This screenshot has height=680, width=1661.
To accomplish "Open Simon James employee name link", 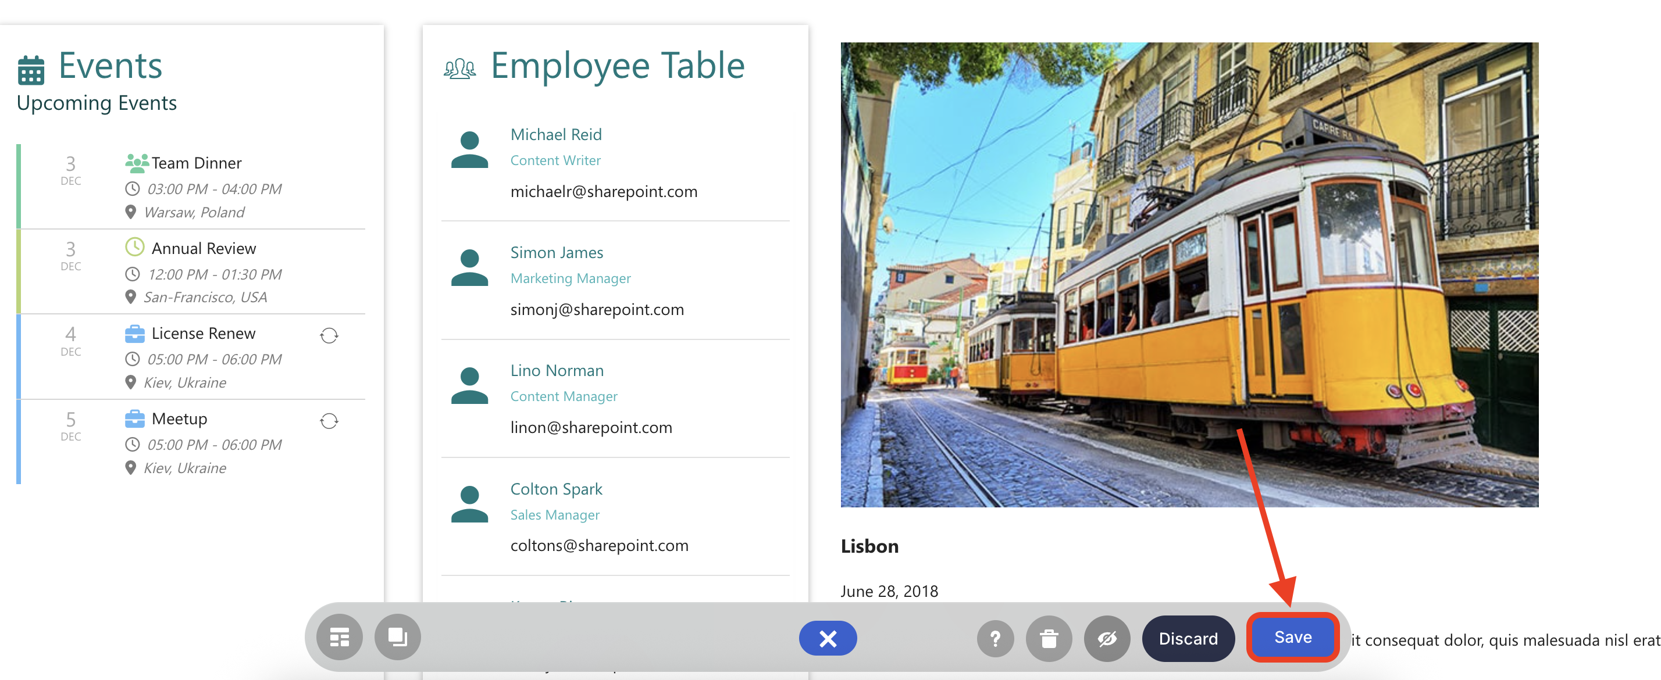I will pos(557,252).
